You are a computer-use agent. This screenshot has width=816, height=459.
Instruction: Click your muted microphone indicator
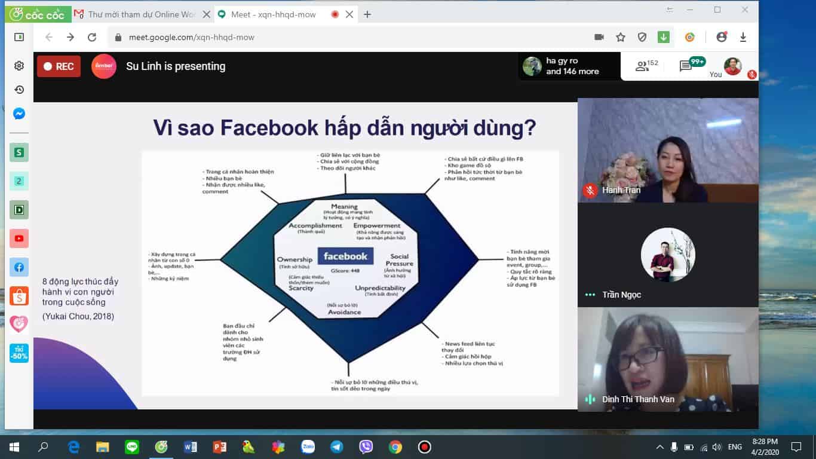tap(752, 75)
